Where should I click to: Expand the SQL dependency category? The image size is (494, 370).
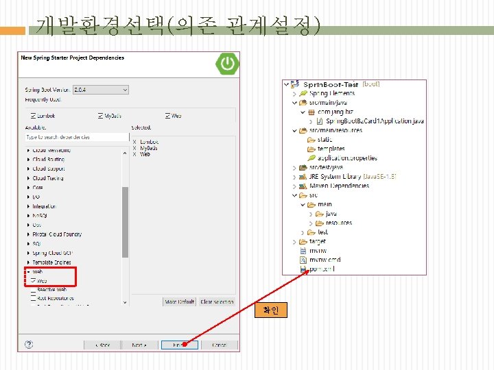(x=28, y=243)
